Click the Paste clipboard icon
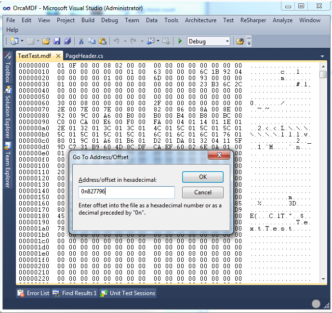332x313 pixels. pyautogui.click(x=103, y=41)
